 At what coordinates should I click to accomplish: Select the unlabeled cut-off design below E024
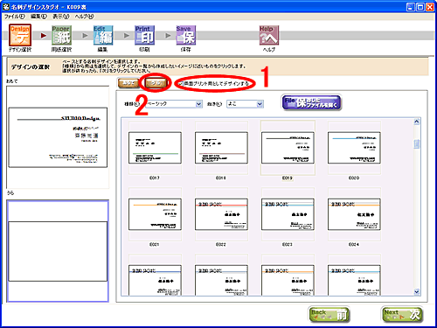tap(354, 280)
